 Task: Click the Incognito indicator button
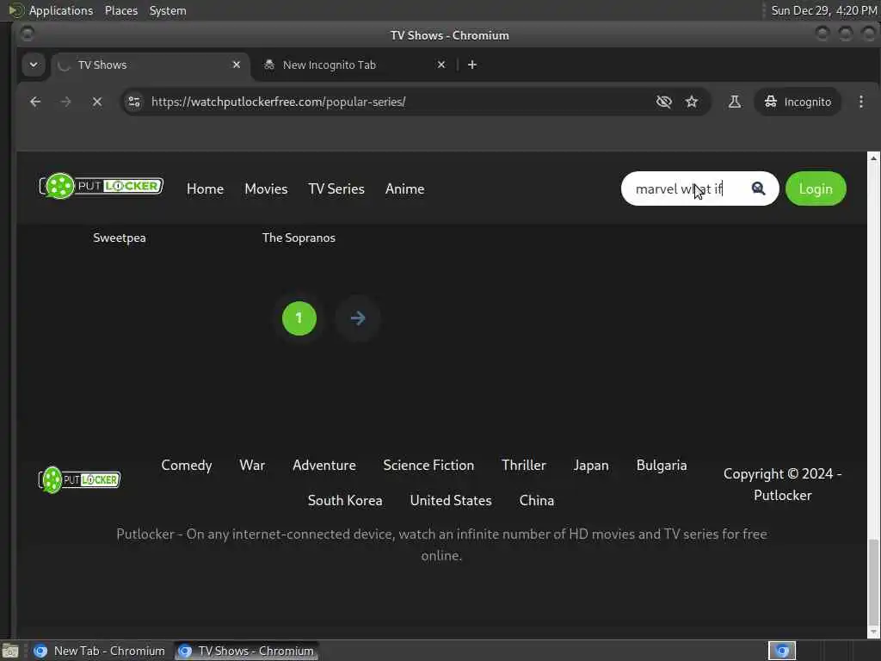798,102
